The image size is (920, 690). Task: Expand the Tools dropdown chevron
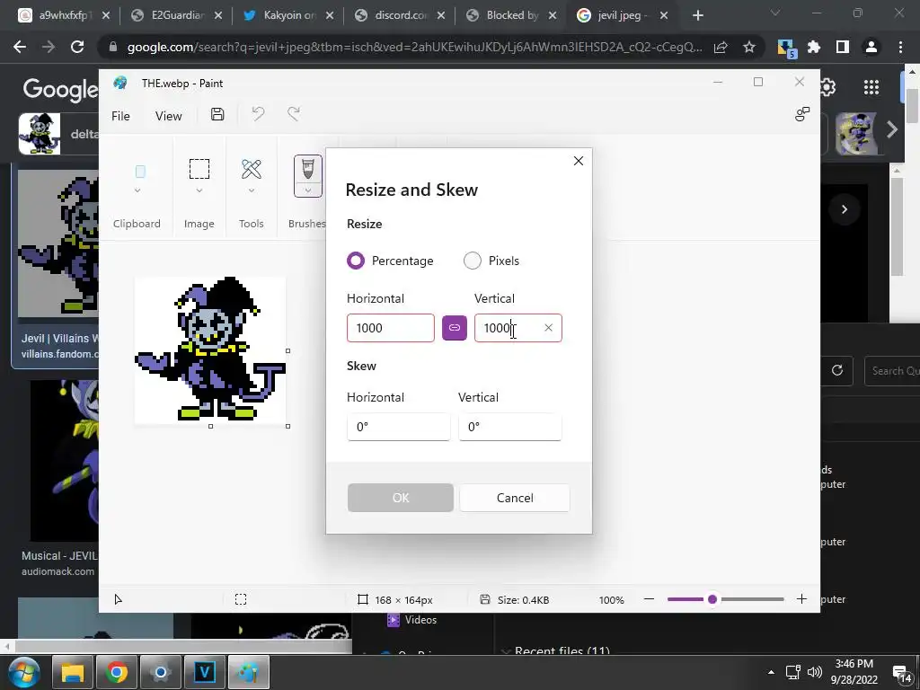point(252,190)
